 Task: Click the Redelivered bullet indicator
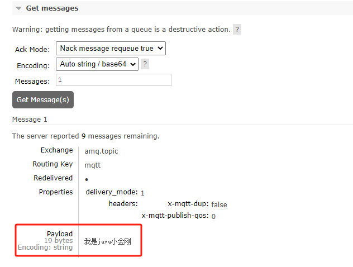tap(87, 179)
